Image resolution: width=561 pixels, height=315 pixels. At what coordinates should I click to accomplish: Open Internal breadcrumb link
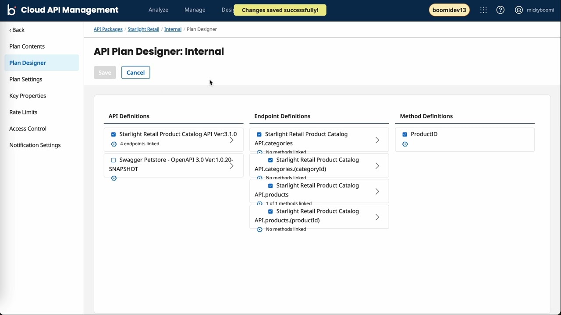coord(173,29)
